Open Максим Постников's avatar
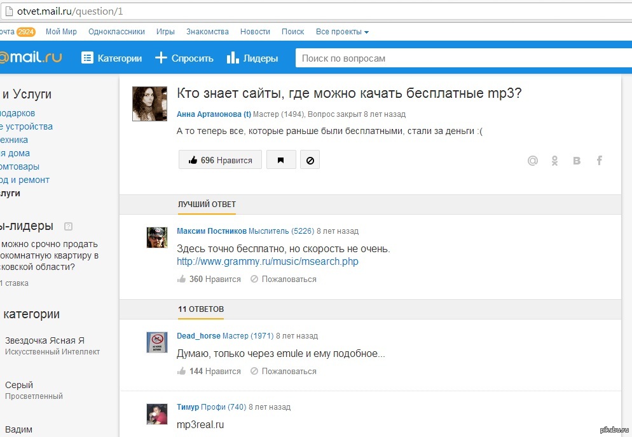This screenshot has height=437, width=632. (x=157, y=238)
